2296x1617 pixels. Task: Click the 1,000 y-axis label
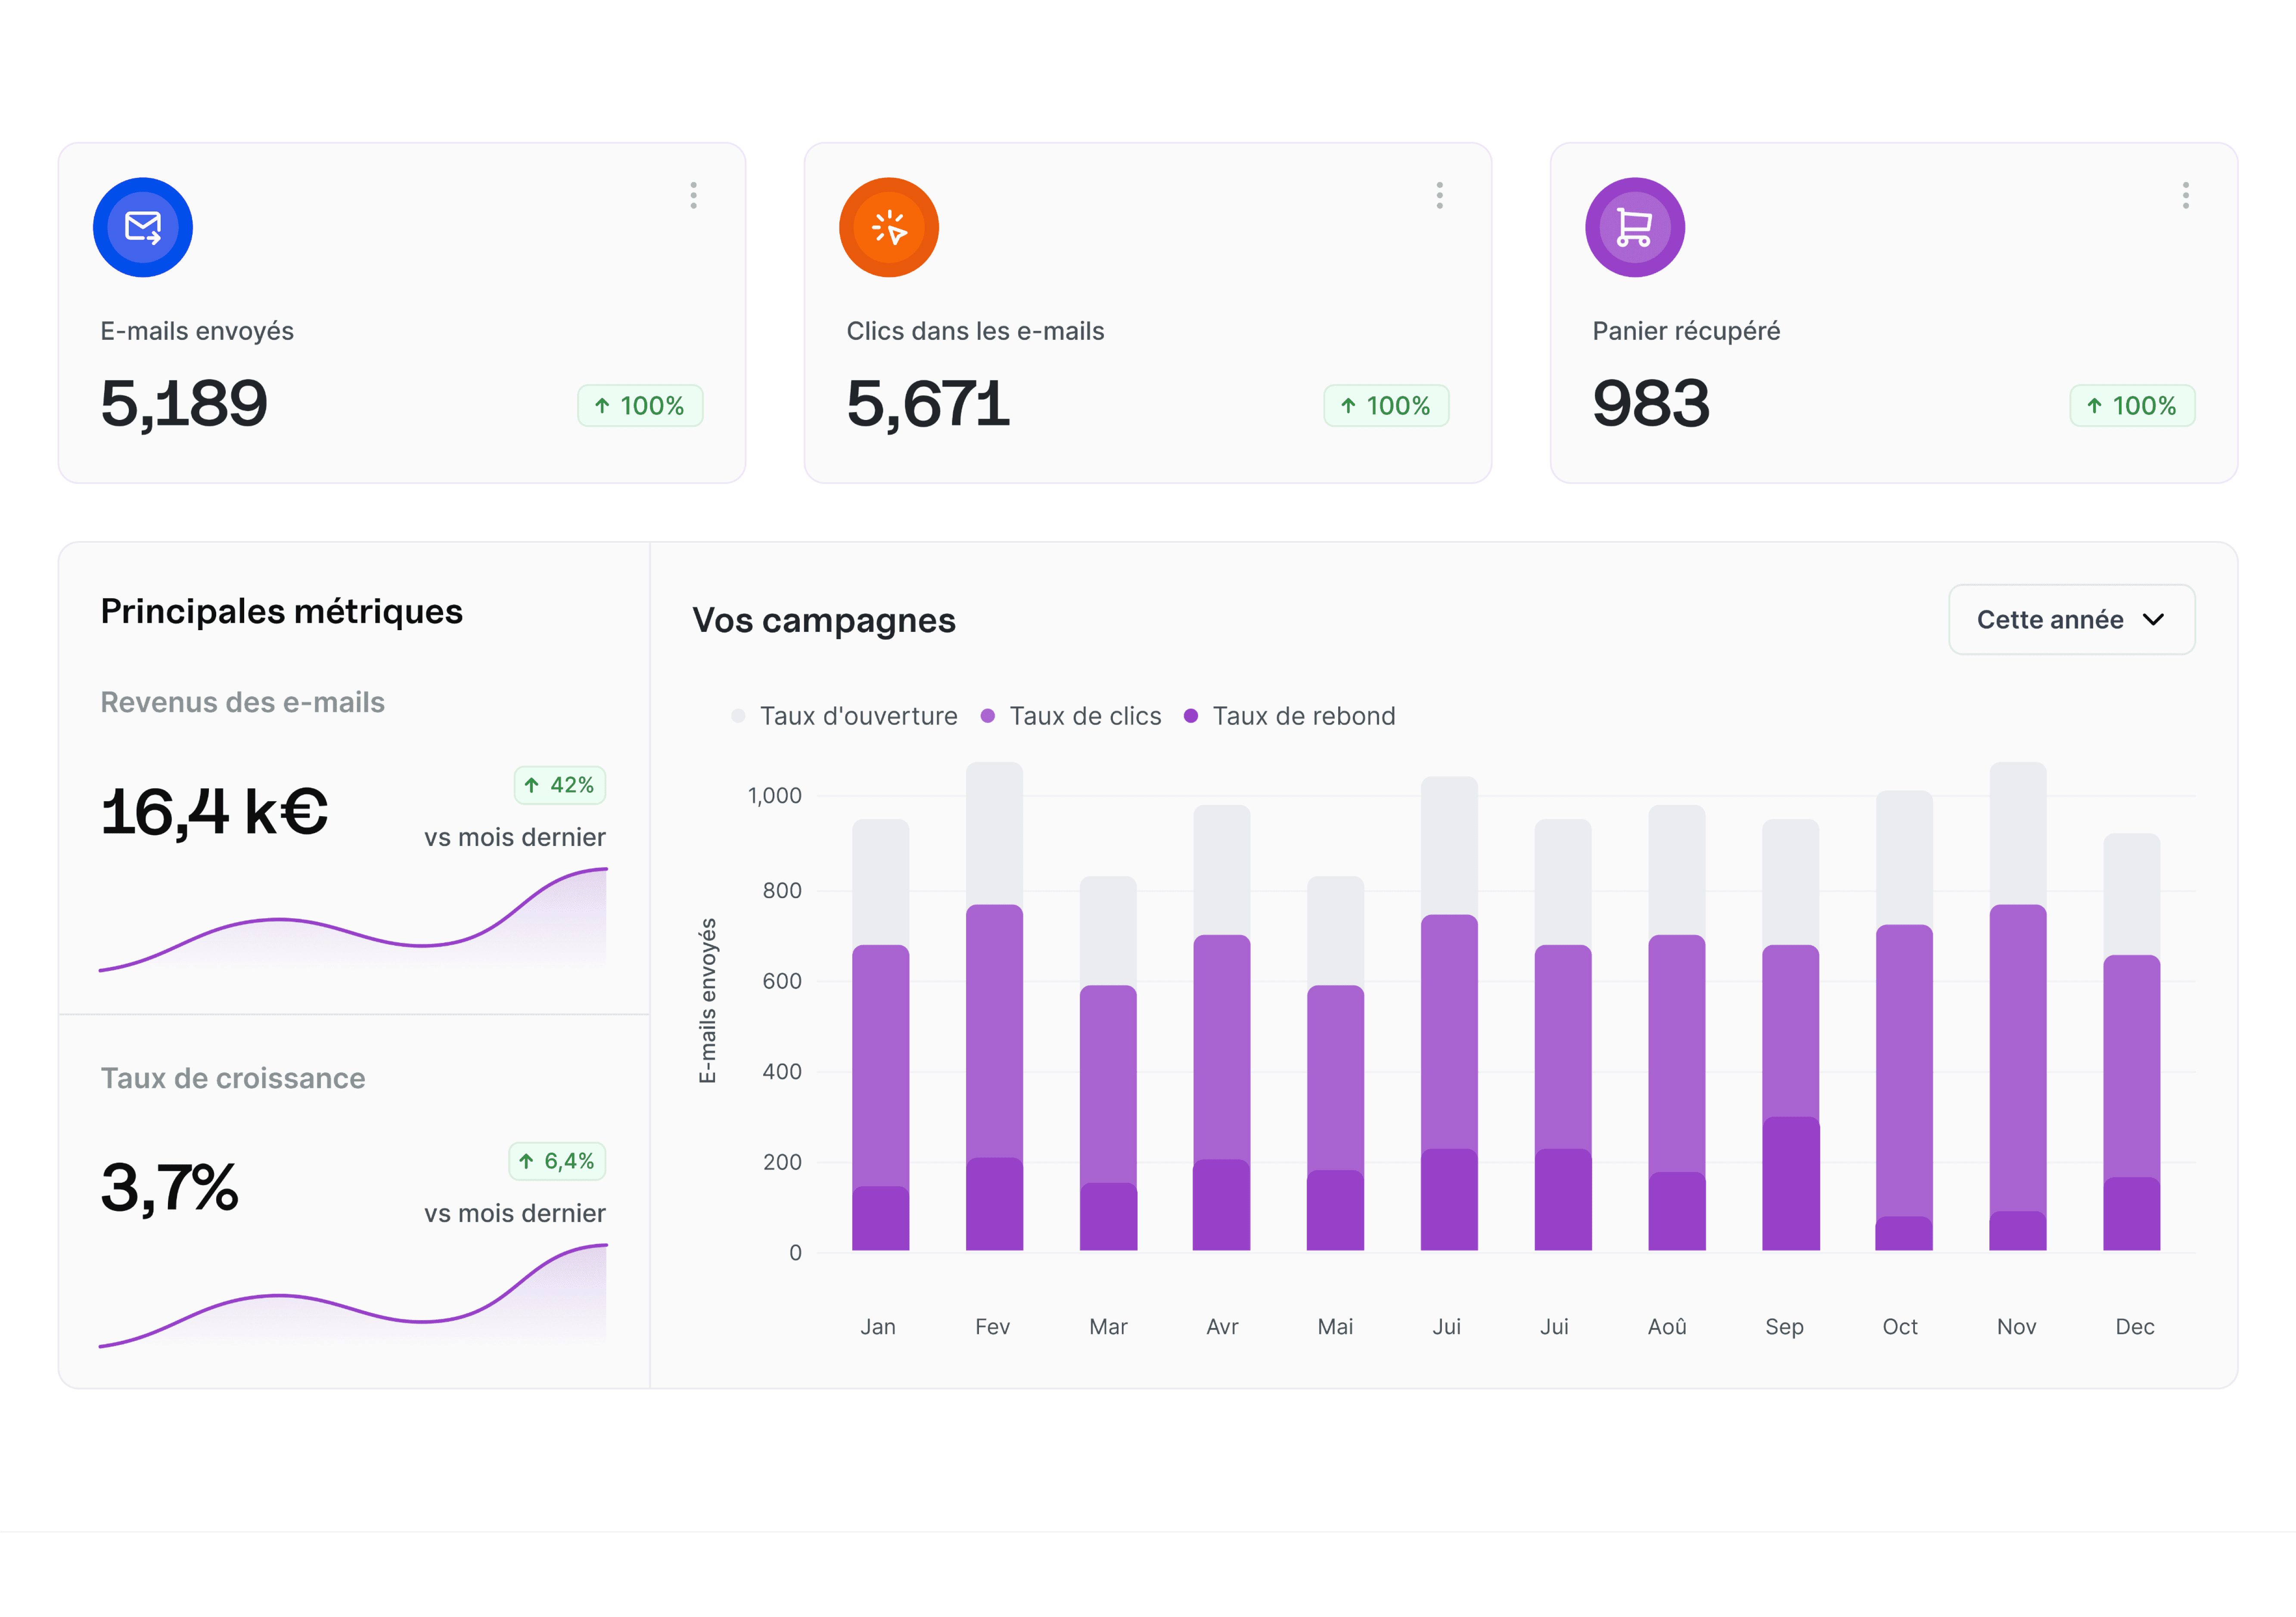[x=775, y=796]
